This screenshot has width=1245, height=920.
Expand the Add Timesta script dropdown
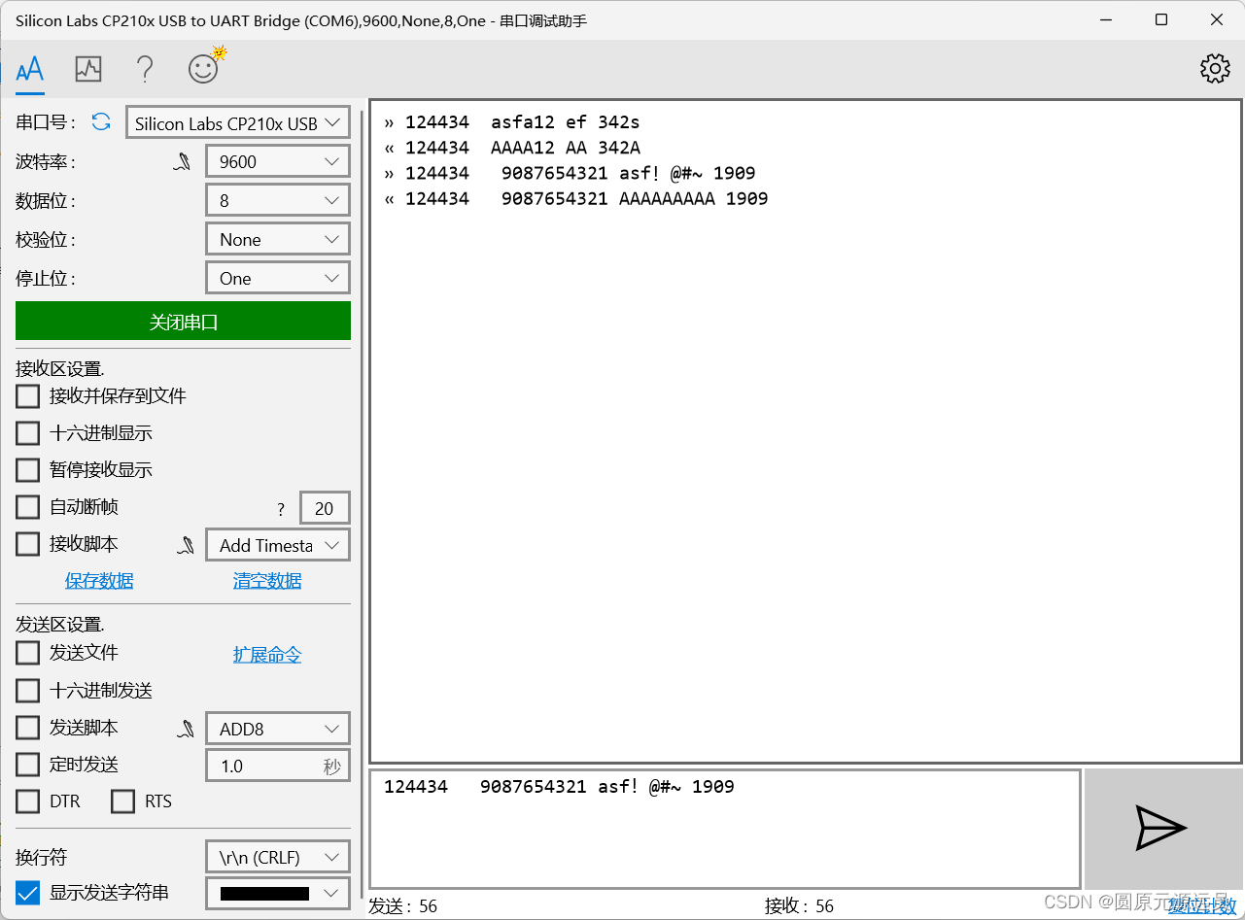point(278,545)
